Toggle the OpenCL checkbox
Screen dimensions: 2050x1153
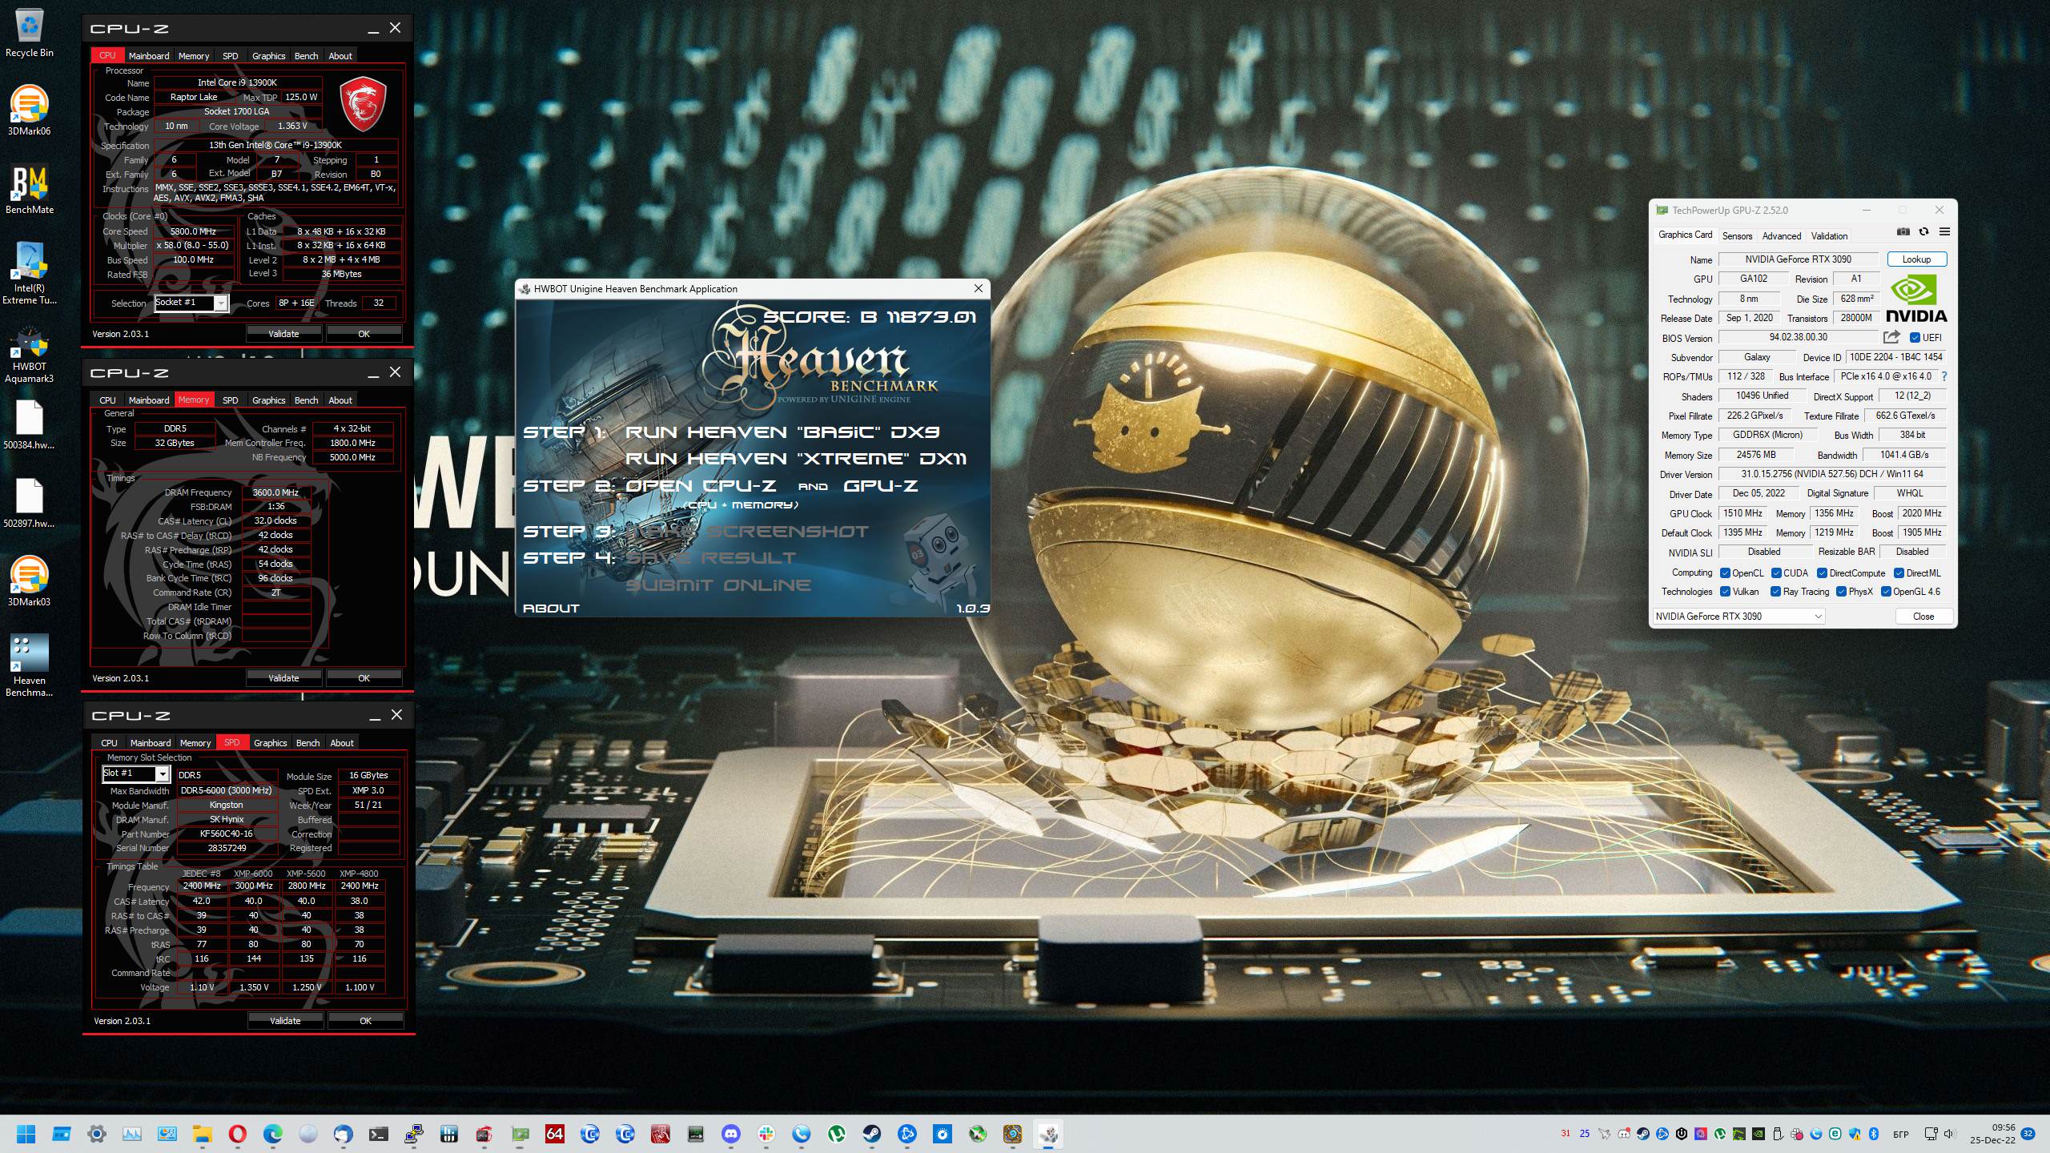pos(1725,573)
